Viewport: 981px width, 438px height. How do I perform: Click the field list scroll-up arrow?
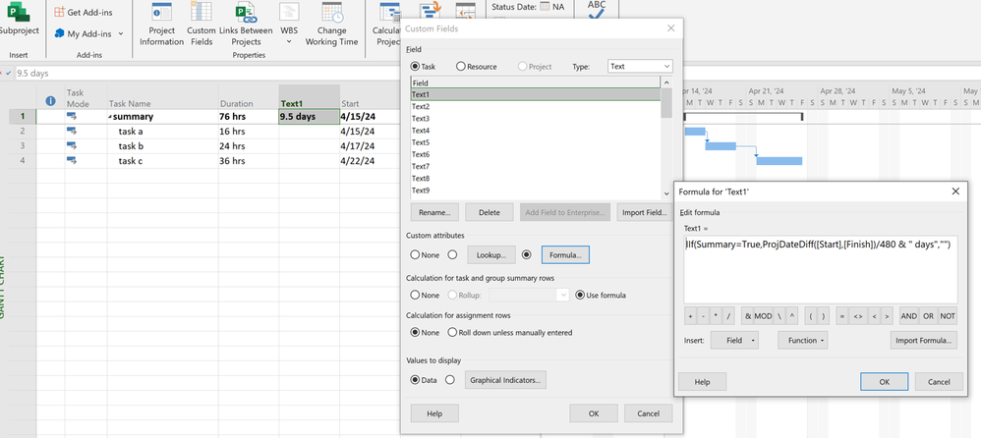click(x=666, y=82)
